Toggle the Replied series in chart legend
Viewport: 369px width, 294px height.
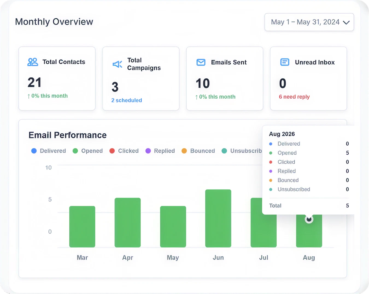pyautogui.click(x=160, y=151)
